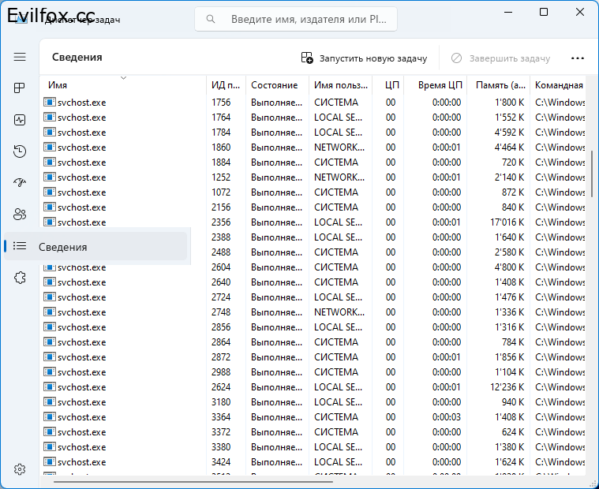Click the process search input field
The width and height of the screenshot is (599, 489).
click(x=308, y=19)
